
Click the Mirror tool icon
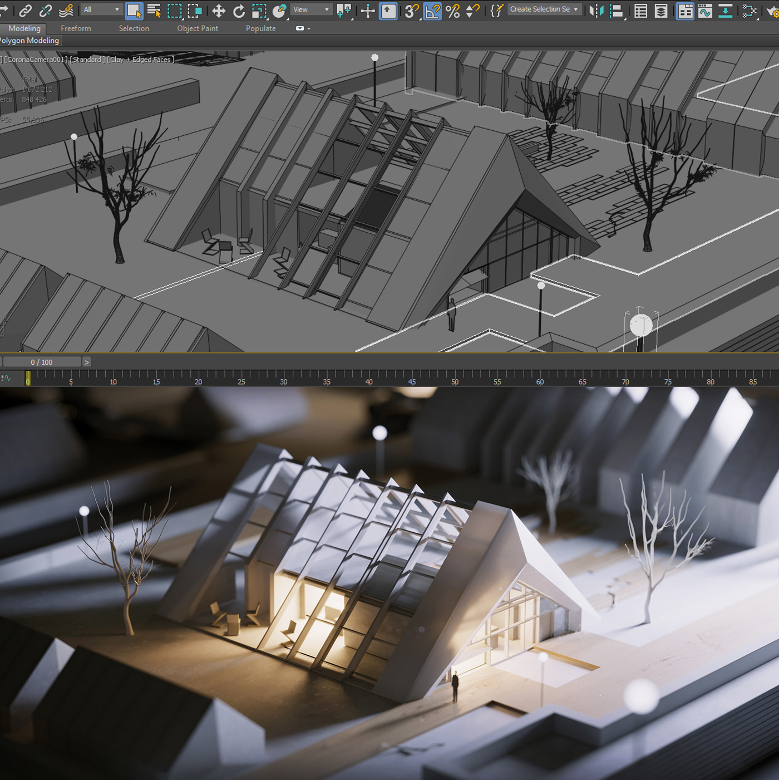pyautogui.click(x=596, y=11)
